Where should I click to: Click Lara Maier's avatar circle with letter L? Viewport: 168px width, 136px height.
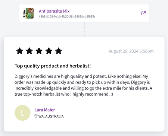click(x=22, y=113)
